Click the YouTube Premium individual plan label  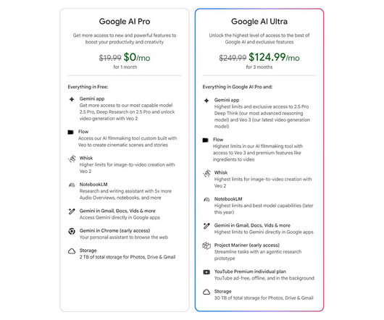[250, 271]
